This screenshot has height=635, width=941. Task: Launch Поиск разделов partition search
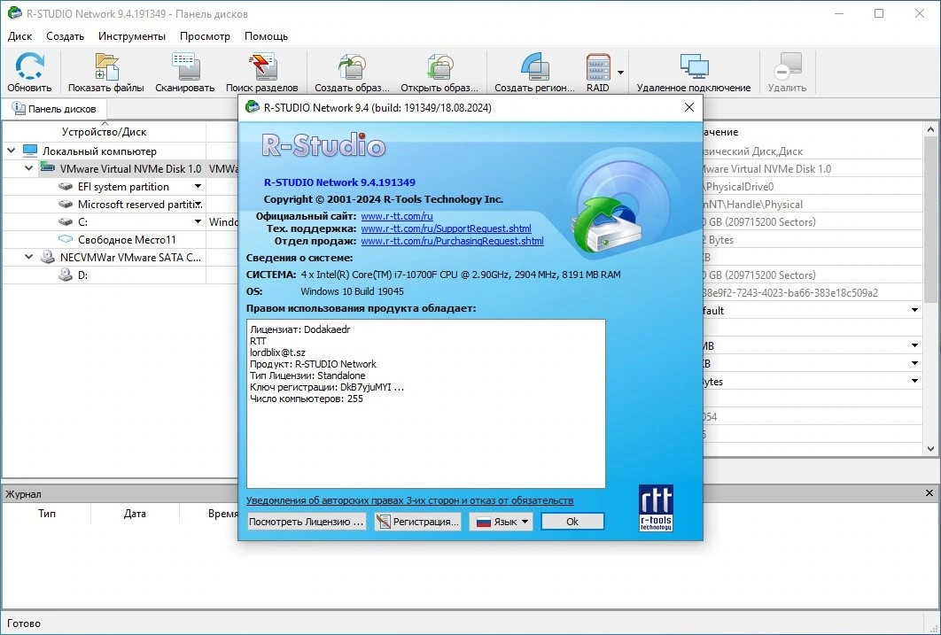point(261,66)
